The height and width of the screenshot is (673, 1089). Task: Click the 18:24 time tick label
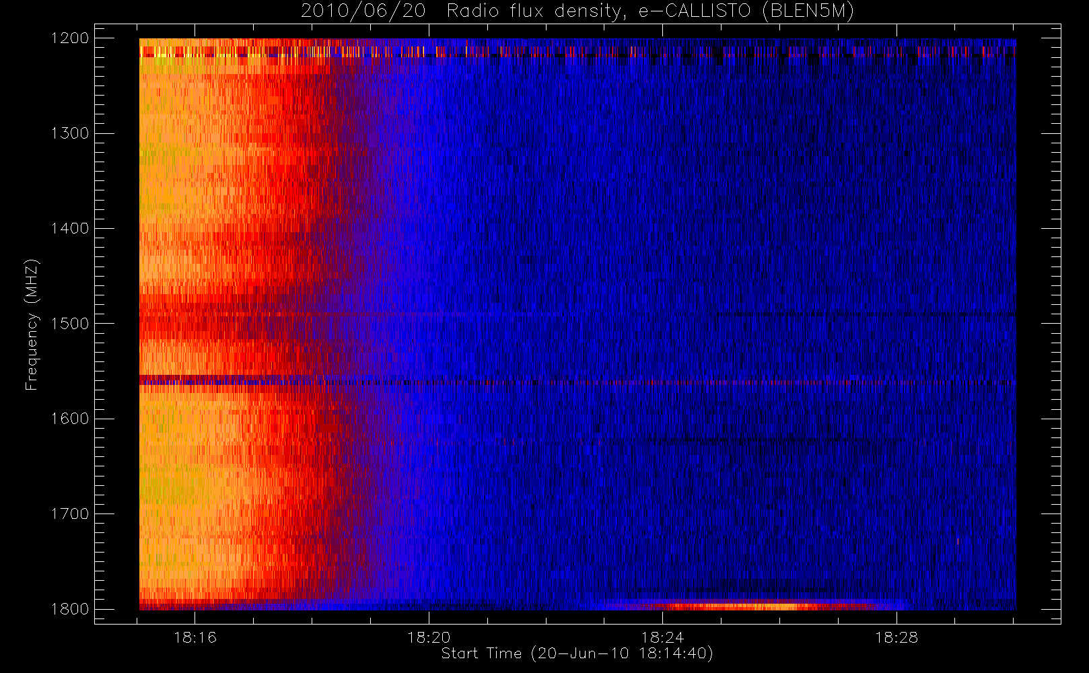point(662,637)
